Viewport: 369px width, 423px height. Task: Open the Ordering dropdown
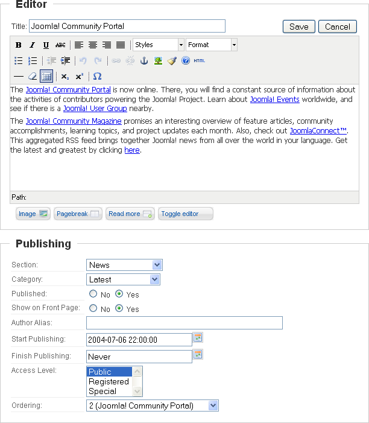pyautogui.click(x=153, y=406)
